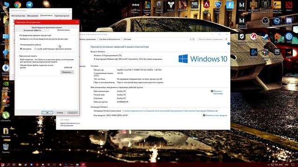Image resolution: width=298 pixels, height=167 pixels.
Task: Click 'Система и безопасность' breadcrumb
Action: (110, 39)
